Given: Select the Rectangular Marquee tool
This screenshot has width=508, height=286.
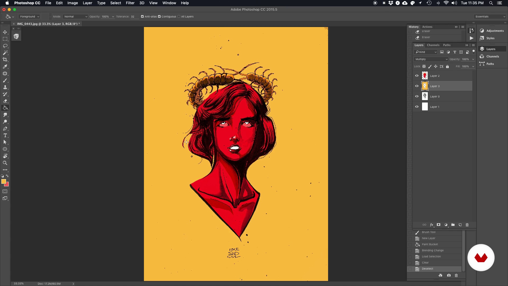Looking at the screenshot, I should click(5, 39).
